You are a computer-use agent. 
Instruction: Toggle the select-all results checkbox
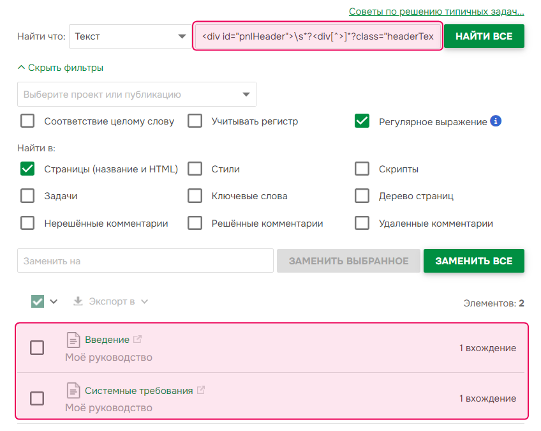point(38,301)
